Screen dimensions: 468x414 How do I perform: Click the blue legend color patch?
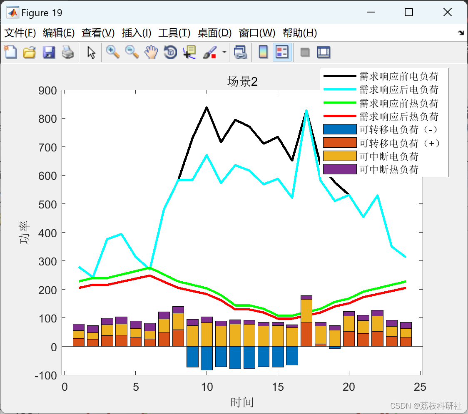(340, 129)
